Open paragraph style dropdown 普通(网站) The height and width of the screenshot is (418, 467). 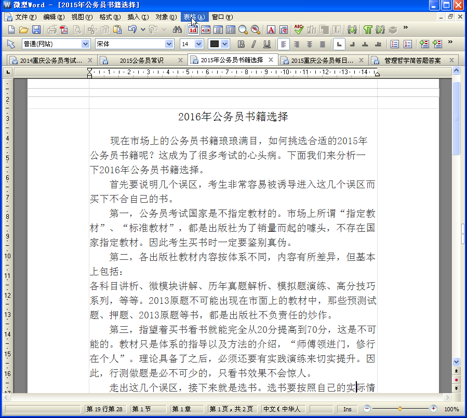coord(86,44)
